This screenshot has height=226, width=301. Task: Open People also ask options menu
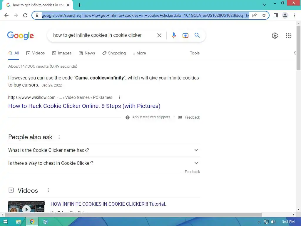59,137
